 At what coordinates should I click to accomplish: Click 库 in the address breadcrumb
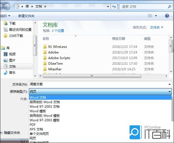point(27,6)
